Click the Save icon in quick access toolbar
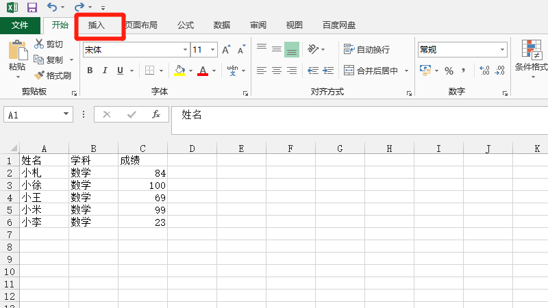Viewport: 548px width, 308px height. coord(32,8)
